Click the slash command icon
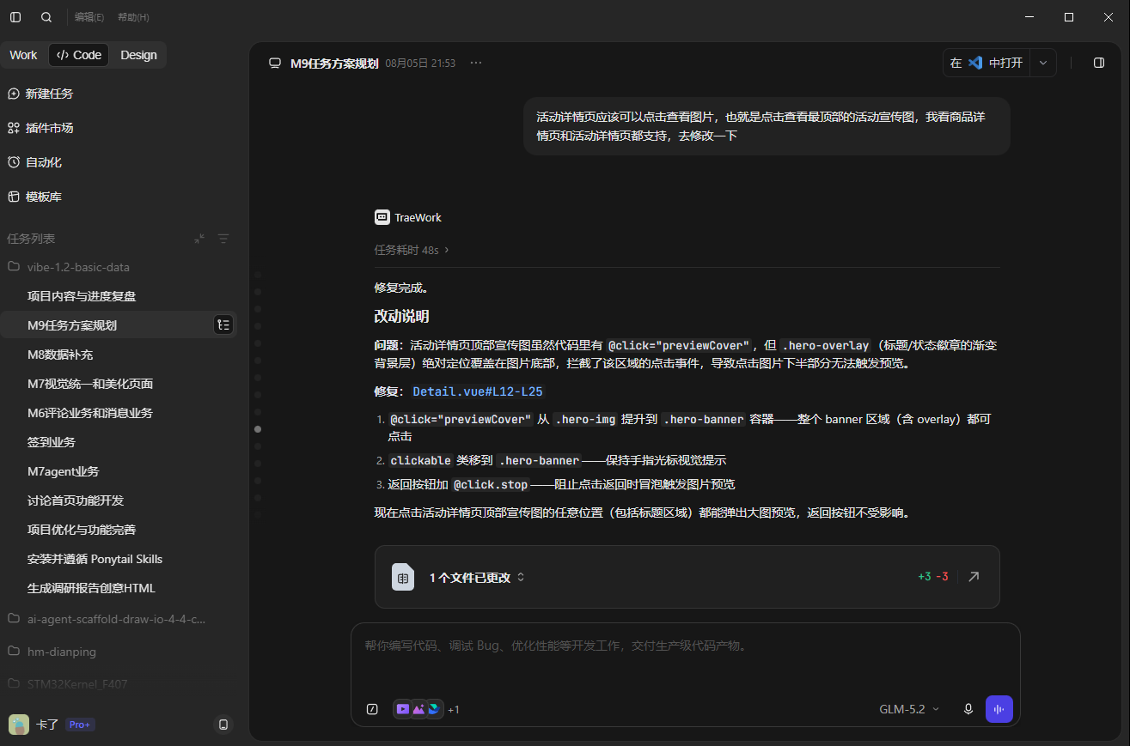The width and height of the screenshot is (1130, 746). click(x=372, y=709)
